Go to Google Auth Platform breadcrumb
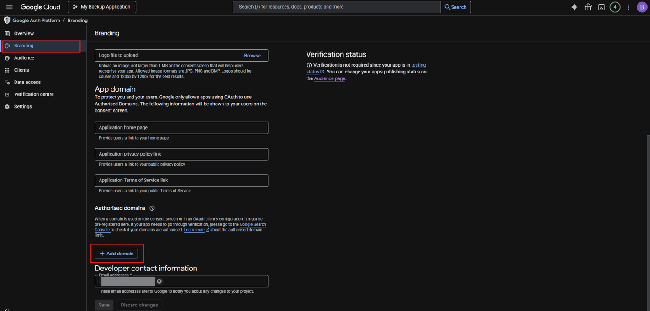 click(x=36, y=21)
